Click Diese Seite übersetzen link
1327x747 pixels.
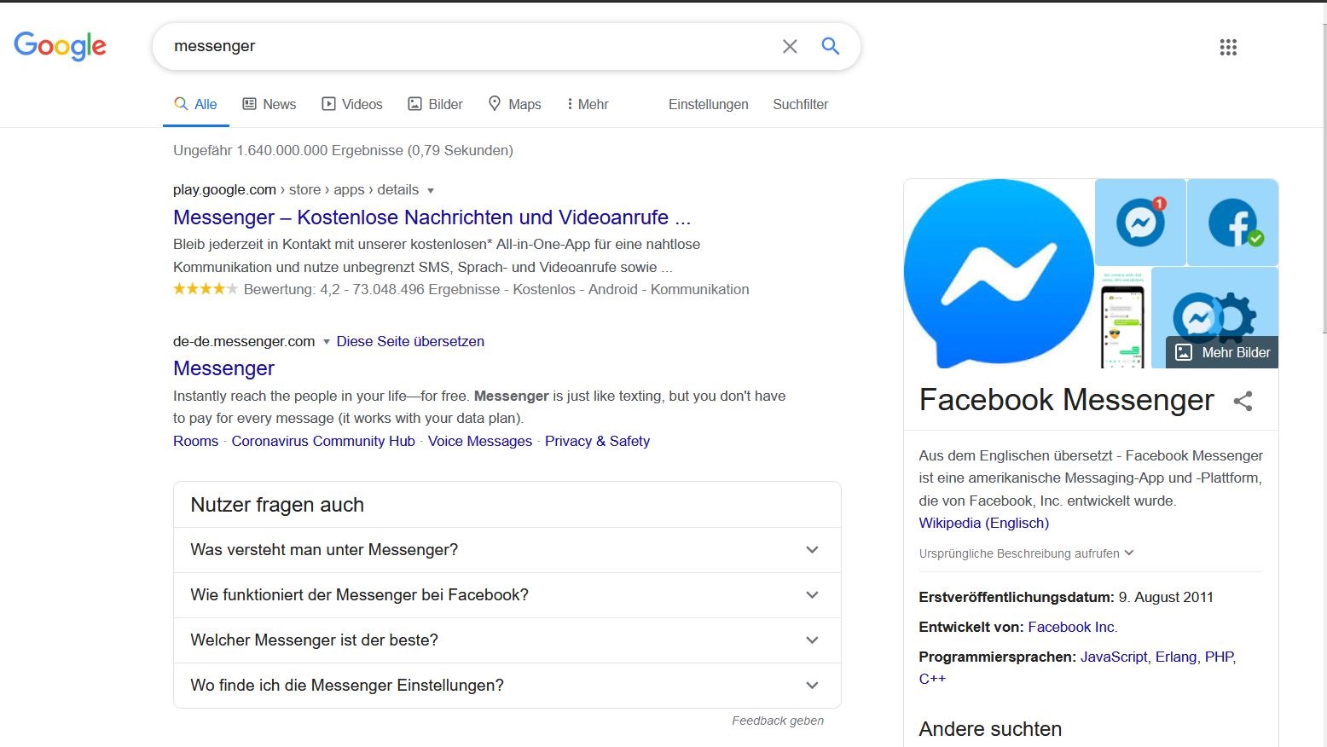pyautogui.click(x=410, y=341)
